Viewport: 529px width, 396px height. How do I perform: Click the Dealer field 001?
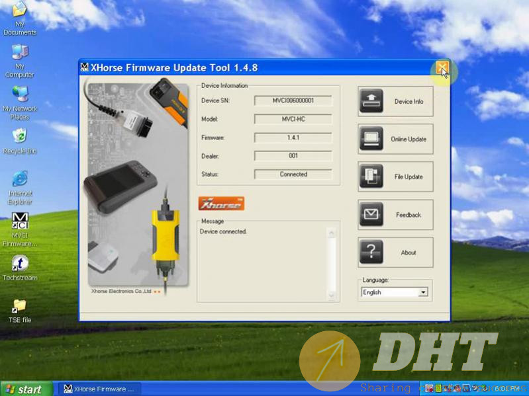pyautogui.click(x=293, y=155)
